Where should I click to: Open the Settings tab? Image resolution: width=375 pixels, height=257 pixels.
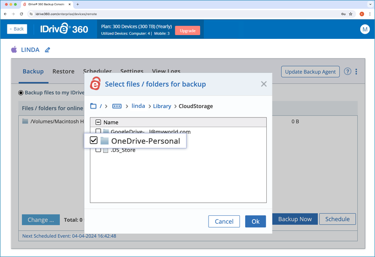tap(132, 71)
